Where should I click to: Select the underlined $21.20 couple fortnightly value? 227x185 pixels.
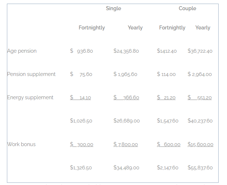[166, 98]
